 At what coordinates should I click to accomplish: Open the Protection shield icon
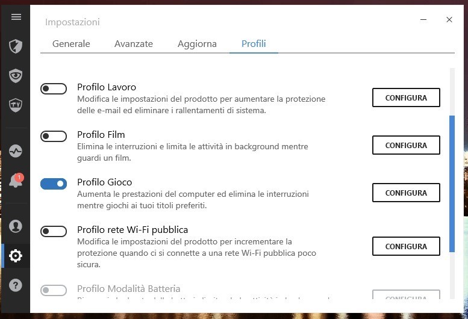(x=16, y=46)
